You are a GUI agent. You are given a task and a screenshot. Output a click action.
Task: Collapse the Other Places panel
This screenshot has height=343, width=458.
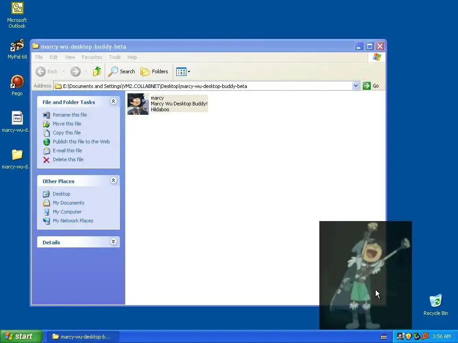(113, 180)
